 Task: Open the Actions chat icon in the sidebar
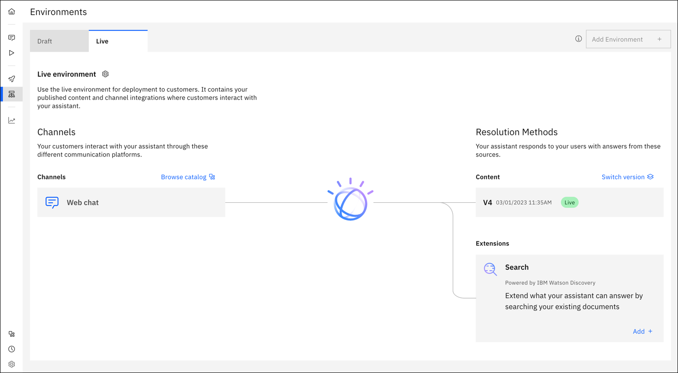click(x=11, y=37)
